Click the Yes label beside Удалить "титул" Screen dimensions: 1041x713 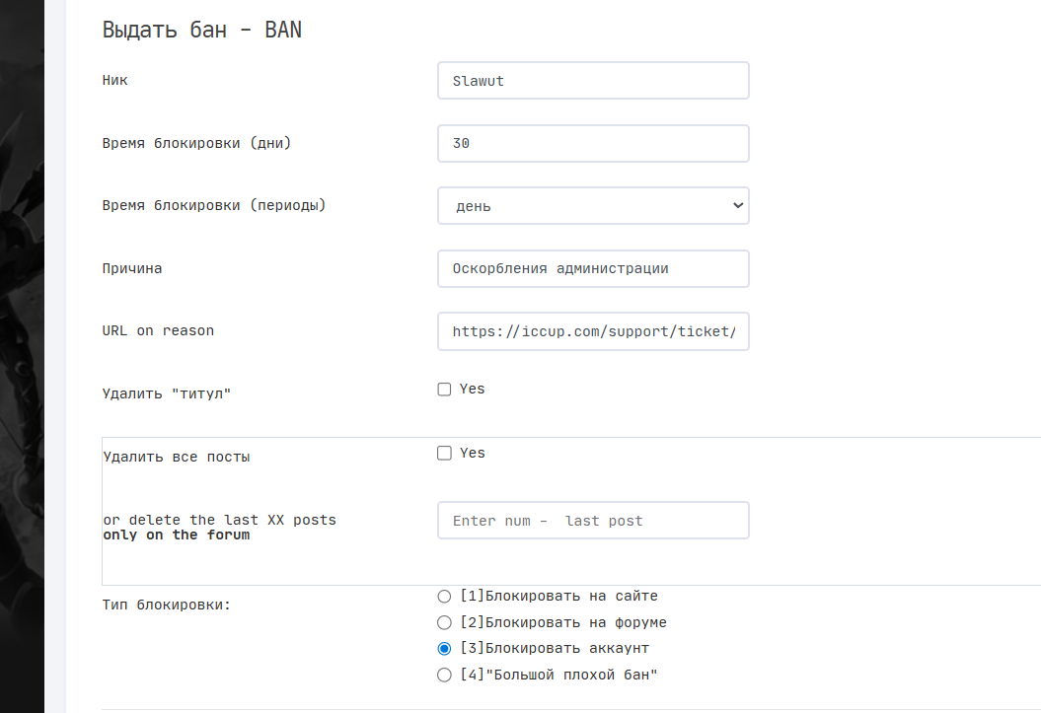(x=473, y=389)
